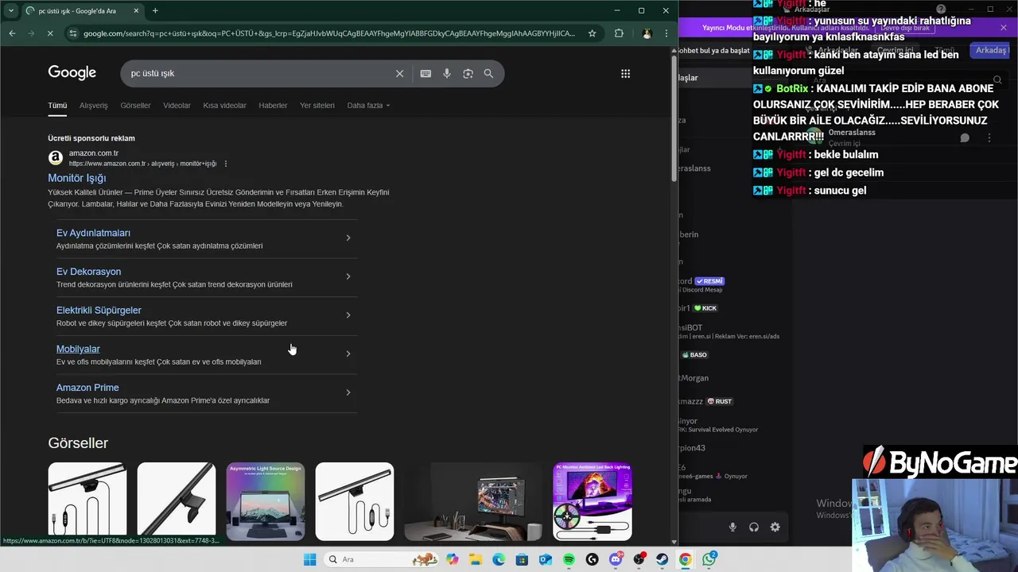This screenshot has width=1018, height=572.
Task: Toggle Discord microphone mute
Action: click(732, 527)
